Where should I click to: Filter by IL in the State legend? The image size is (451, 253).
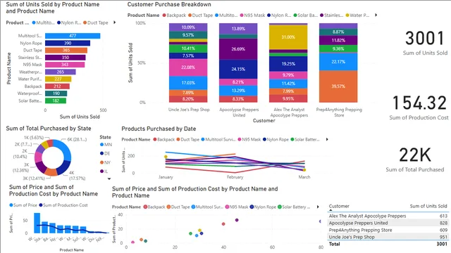click(104, 171)
